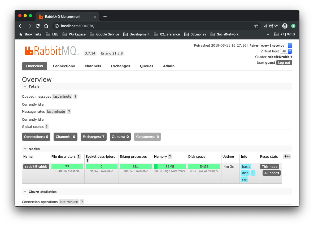This screenshot has height=226, width=314.
Task: Open the Queues: 0 count button
Action: [x=120, y=137]
